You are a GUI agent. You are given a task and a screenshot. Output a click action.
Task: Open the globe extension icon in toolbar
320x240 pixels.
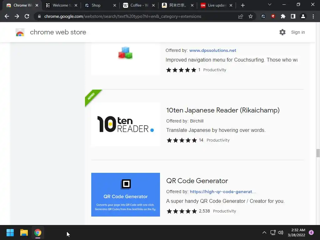(263, 16)
